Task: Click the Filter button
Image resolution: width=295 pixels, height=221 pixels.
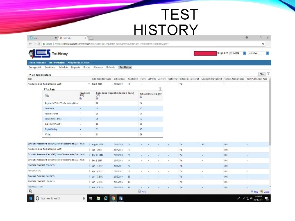Action: (x=262, y=74)
